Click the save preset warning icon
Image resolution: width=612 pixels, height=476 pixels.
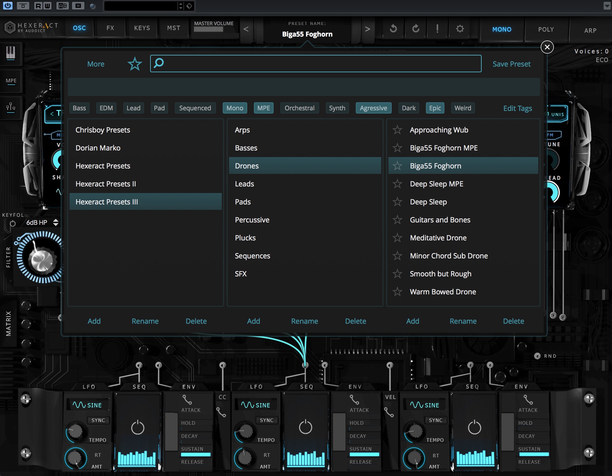[x=437, y=28]
